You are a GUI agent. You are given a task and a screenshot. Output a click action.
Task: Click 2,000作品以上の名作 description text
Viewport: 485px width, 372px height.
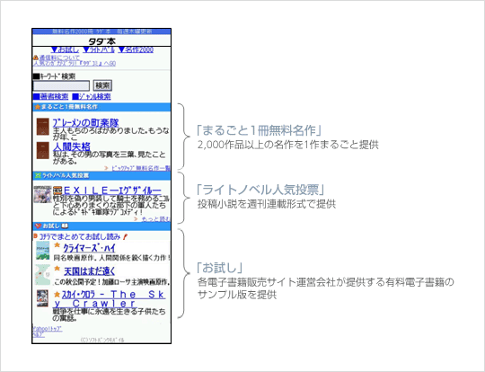point(287,145)
